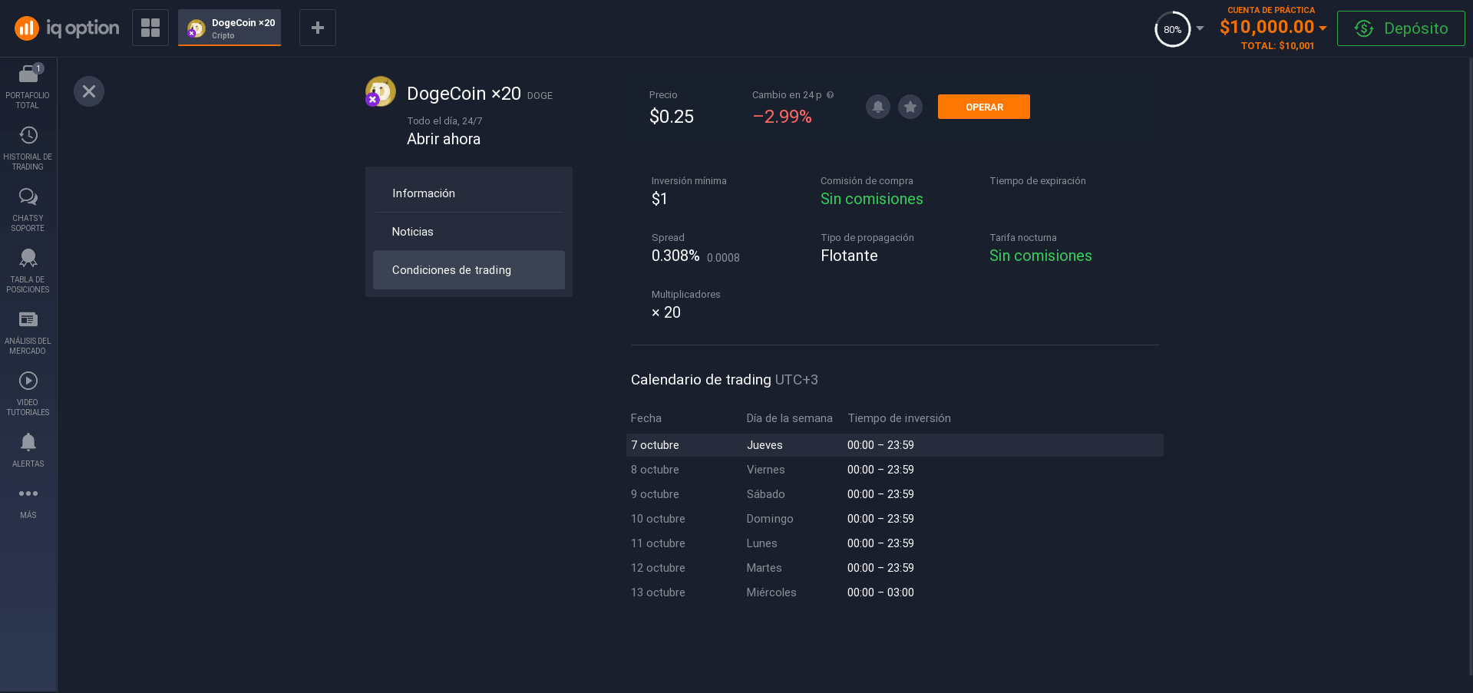The width and height of the screenshot is (1473, 693).
Task: Click the 0.308% spread value
Action: click(x=675, y=256)
